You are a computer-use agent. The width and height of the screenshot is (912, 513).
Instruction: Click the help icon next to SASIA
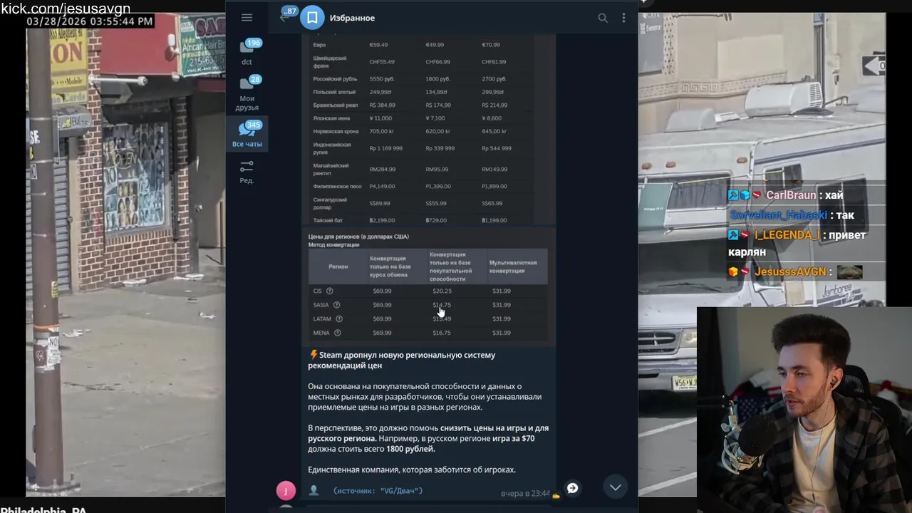pos(336,305)
